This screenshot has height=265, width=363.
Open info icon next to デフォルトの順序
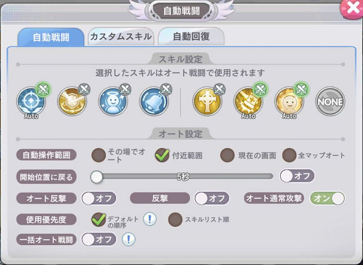tap(150, 219)
